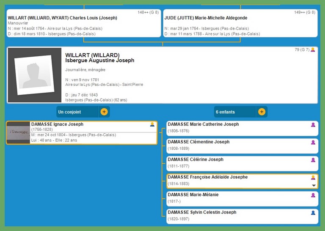Click the blue person icon on Ignace Joseph's card
Image resolution: width=325 pixels, height=231 pixels.
click(152, 124)
